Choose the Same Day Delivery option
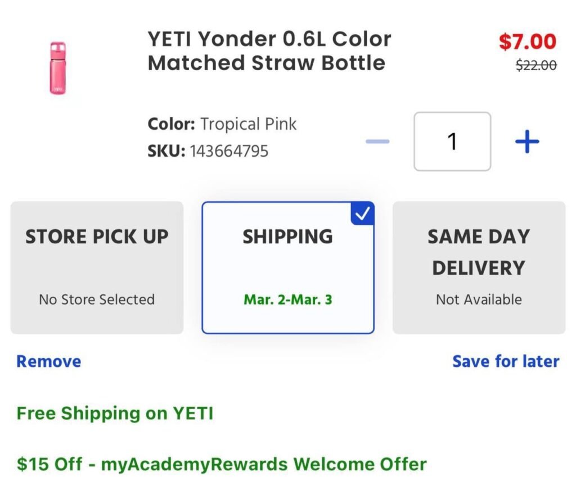 point(479,267)
